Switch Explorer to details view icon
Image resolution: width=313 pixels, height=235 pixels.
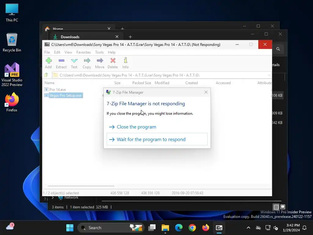pyautogui.click(x=276, y=207)
